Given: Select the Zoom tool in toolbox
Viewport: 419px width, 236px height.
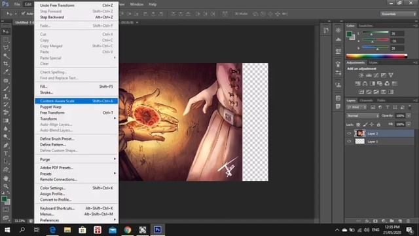Looking at the screenshot, I should pos(6,186).
